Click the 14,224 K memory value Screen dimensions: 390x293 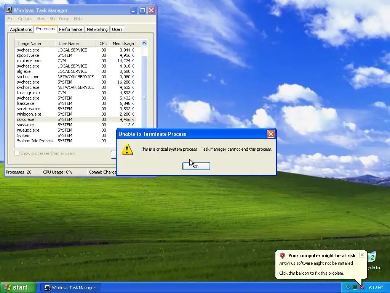pyautogui.click(x=126, y=61)
